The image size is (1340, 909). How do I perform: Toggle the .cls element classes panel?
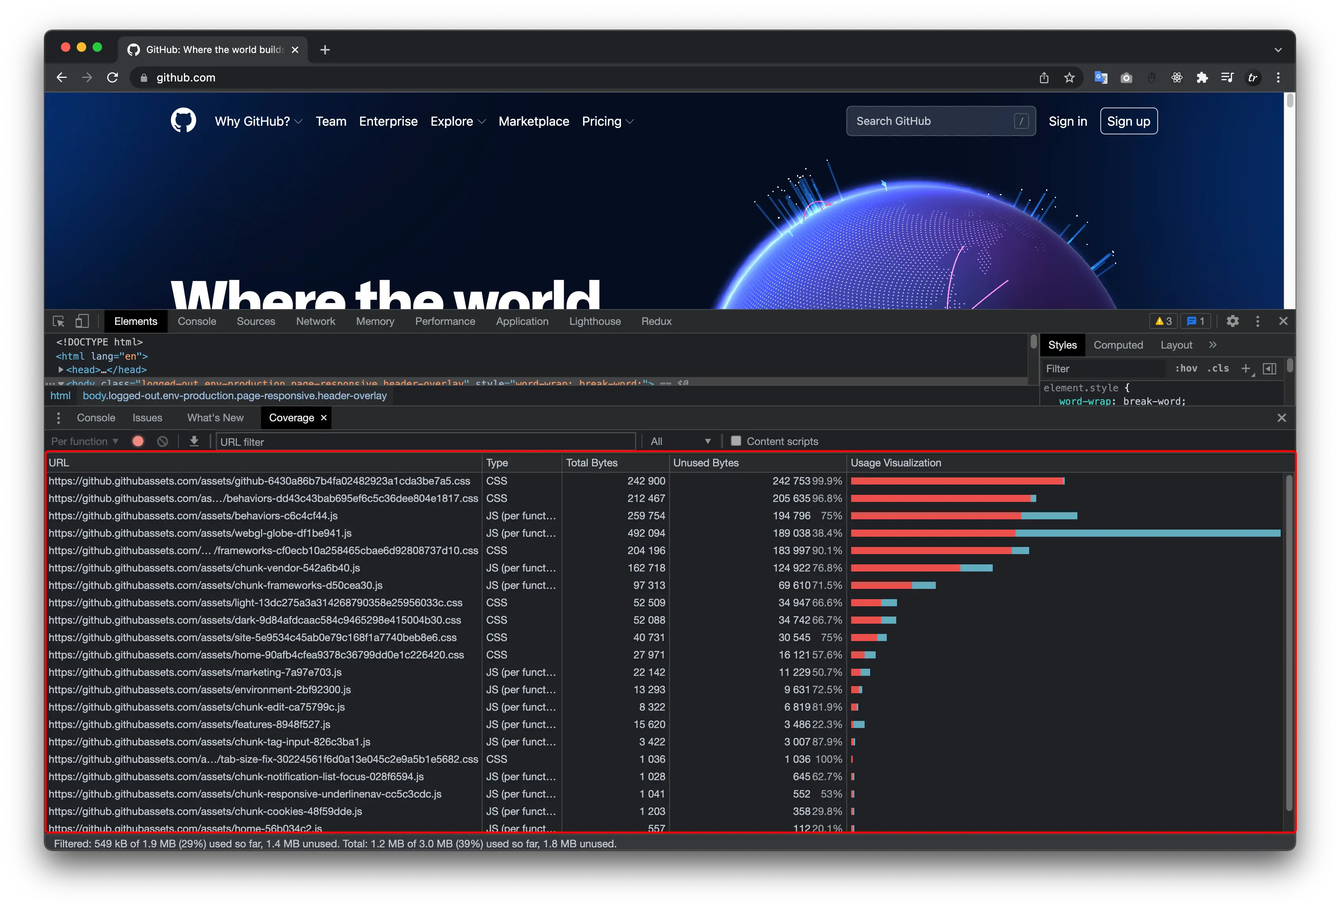click(x=1218, y=369)
